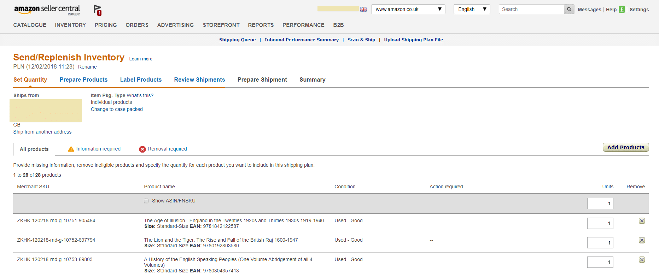Click the search magnifier button

(569, 9)
